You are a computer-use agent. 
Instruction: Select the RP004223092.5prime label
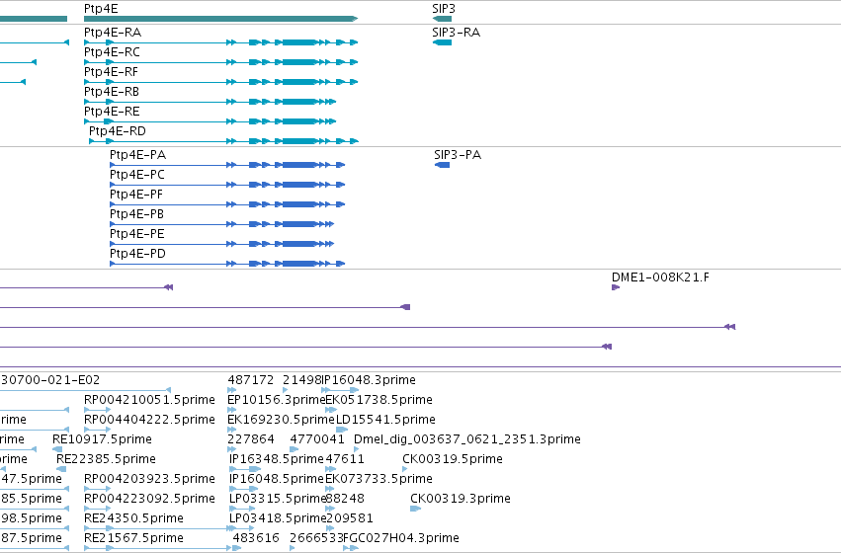pos(149,500)
